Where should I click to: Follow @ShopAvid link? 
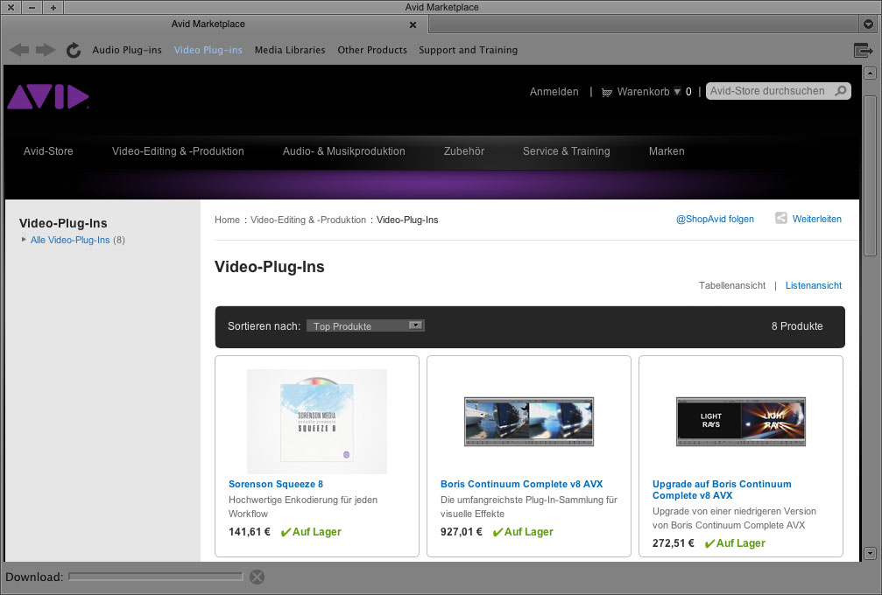point(715,219)
